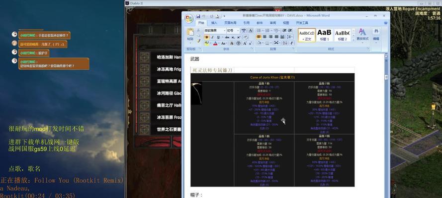
Task: Undo the last action in Word
Action: [x=204, y=16]
